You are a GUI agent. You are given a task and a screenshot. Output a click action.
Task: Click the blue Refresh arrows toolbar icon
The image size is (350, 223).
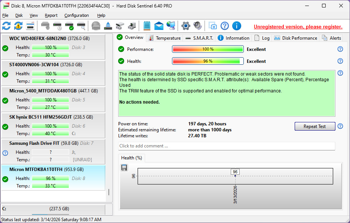(6, 26)
